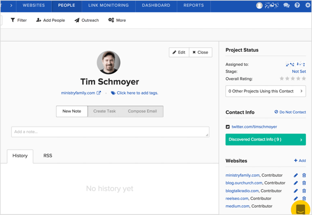Delete the blogtalkradio.com entry
The image size is (312, 215).
304,191
